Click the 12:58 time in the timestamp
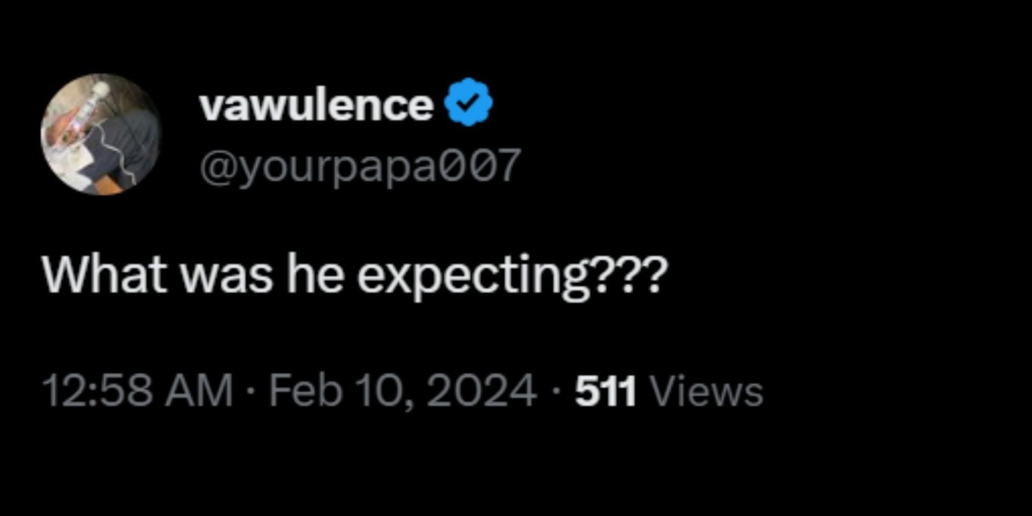Screen dimensions: 1032x516 [x=97, y=391]
